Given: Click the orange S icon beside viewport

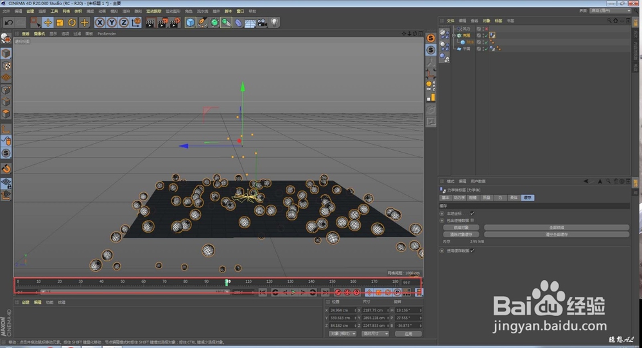Looking at the screenshot, I should [x=431, y=38].
